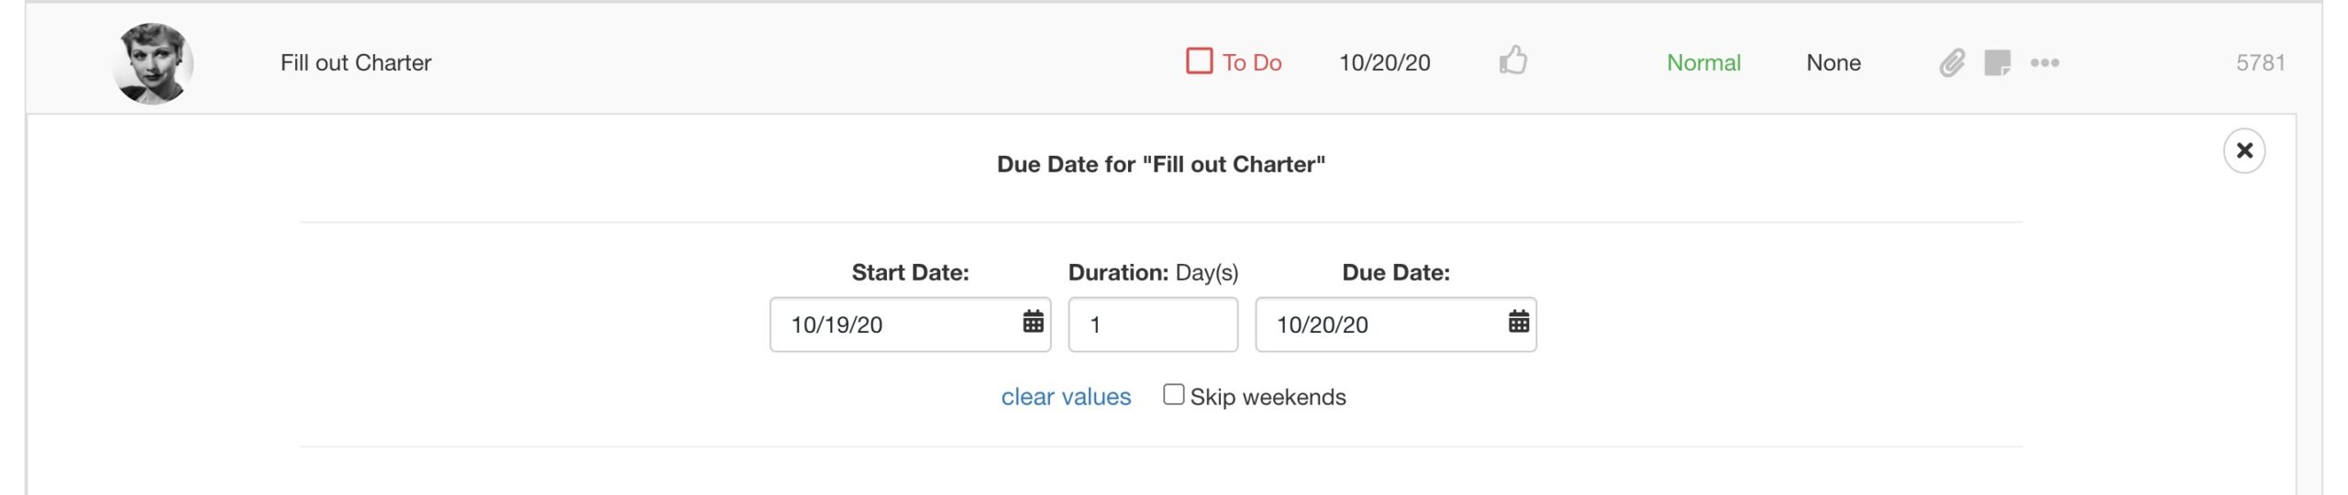Change the Normal priority setting
The image size is (2348, 495).
click(1703, 63)
